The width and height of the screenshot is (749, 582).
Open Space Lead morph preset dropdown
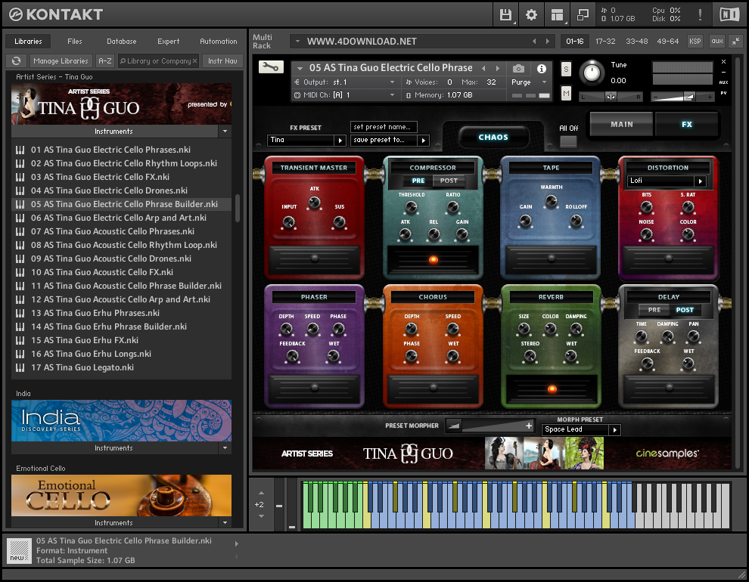[581, 429]
